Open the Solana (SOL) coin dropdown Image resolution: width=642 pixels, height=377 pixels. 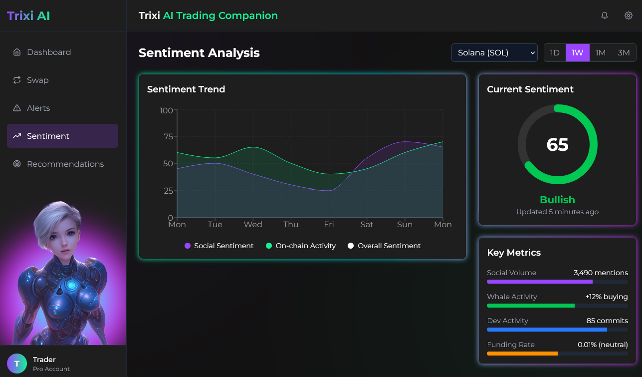(494, 52)
